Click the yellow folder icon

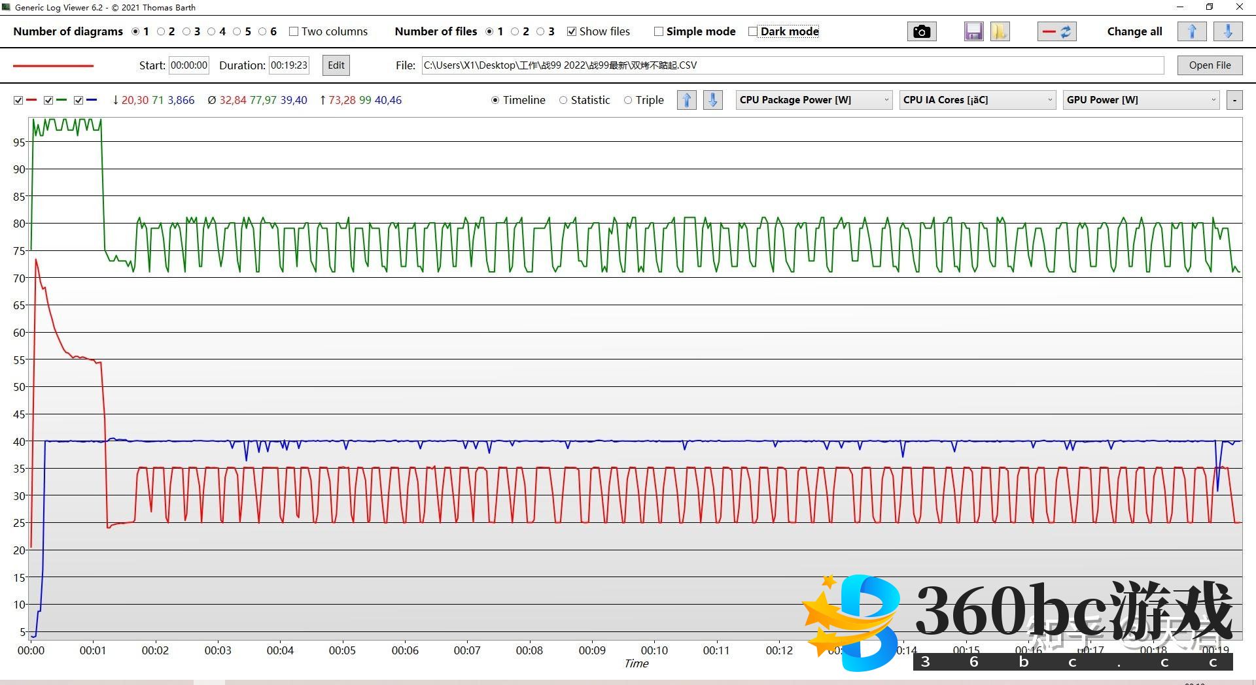1000,31
